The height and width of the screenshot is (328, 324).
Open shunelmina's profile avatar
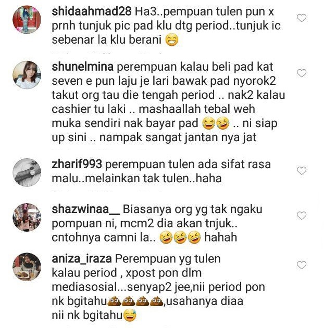(27, 75)
